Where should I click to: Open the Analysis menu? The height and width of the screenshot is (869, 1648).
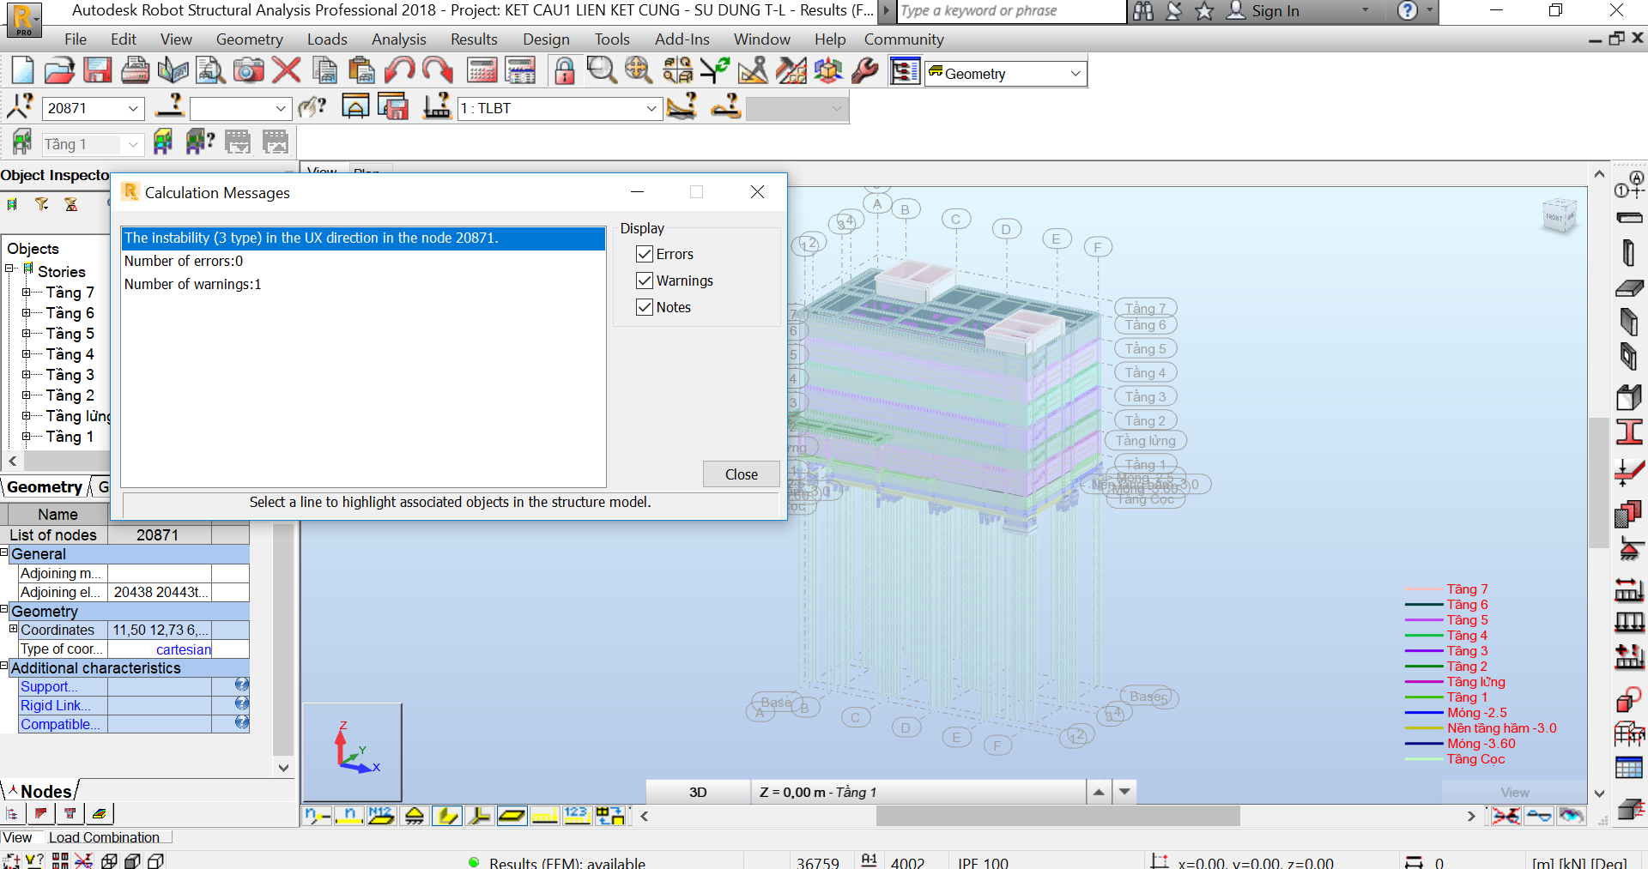click(x=398, y=39)
